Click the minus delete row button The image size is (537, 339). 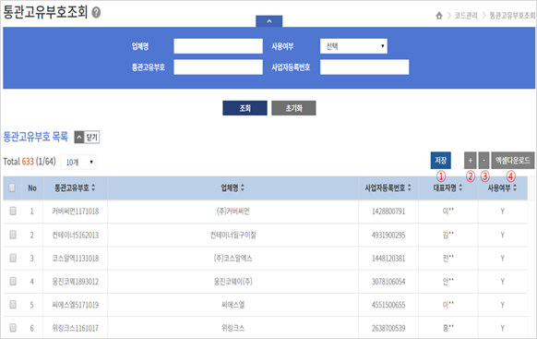[483, 161]
